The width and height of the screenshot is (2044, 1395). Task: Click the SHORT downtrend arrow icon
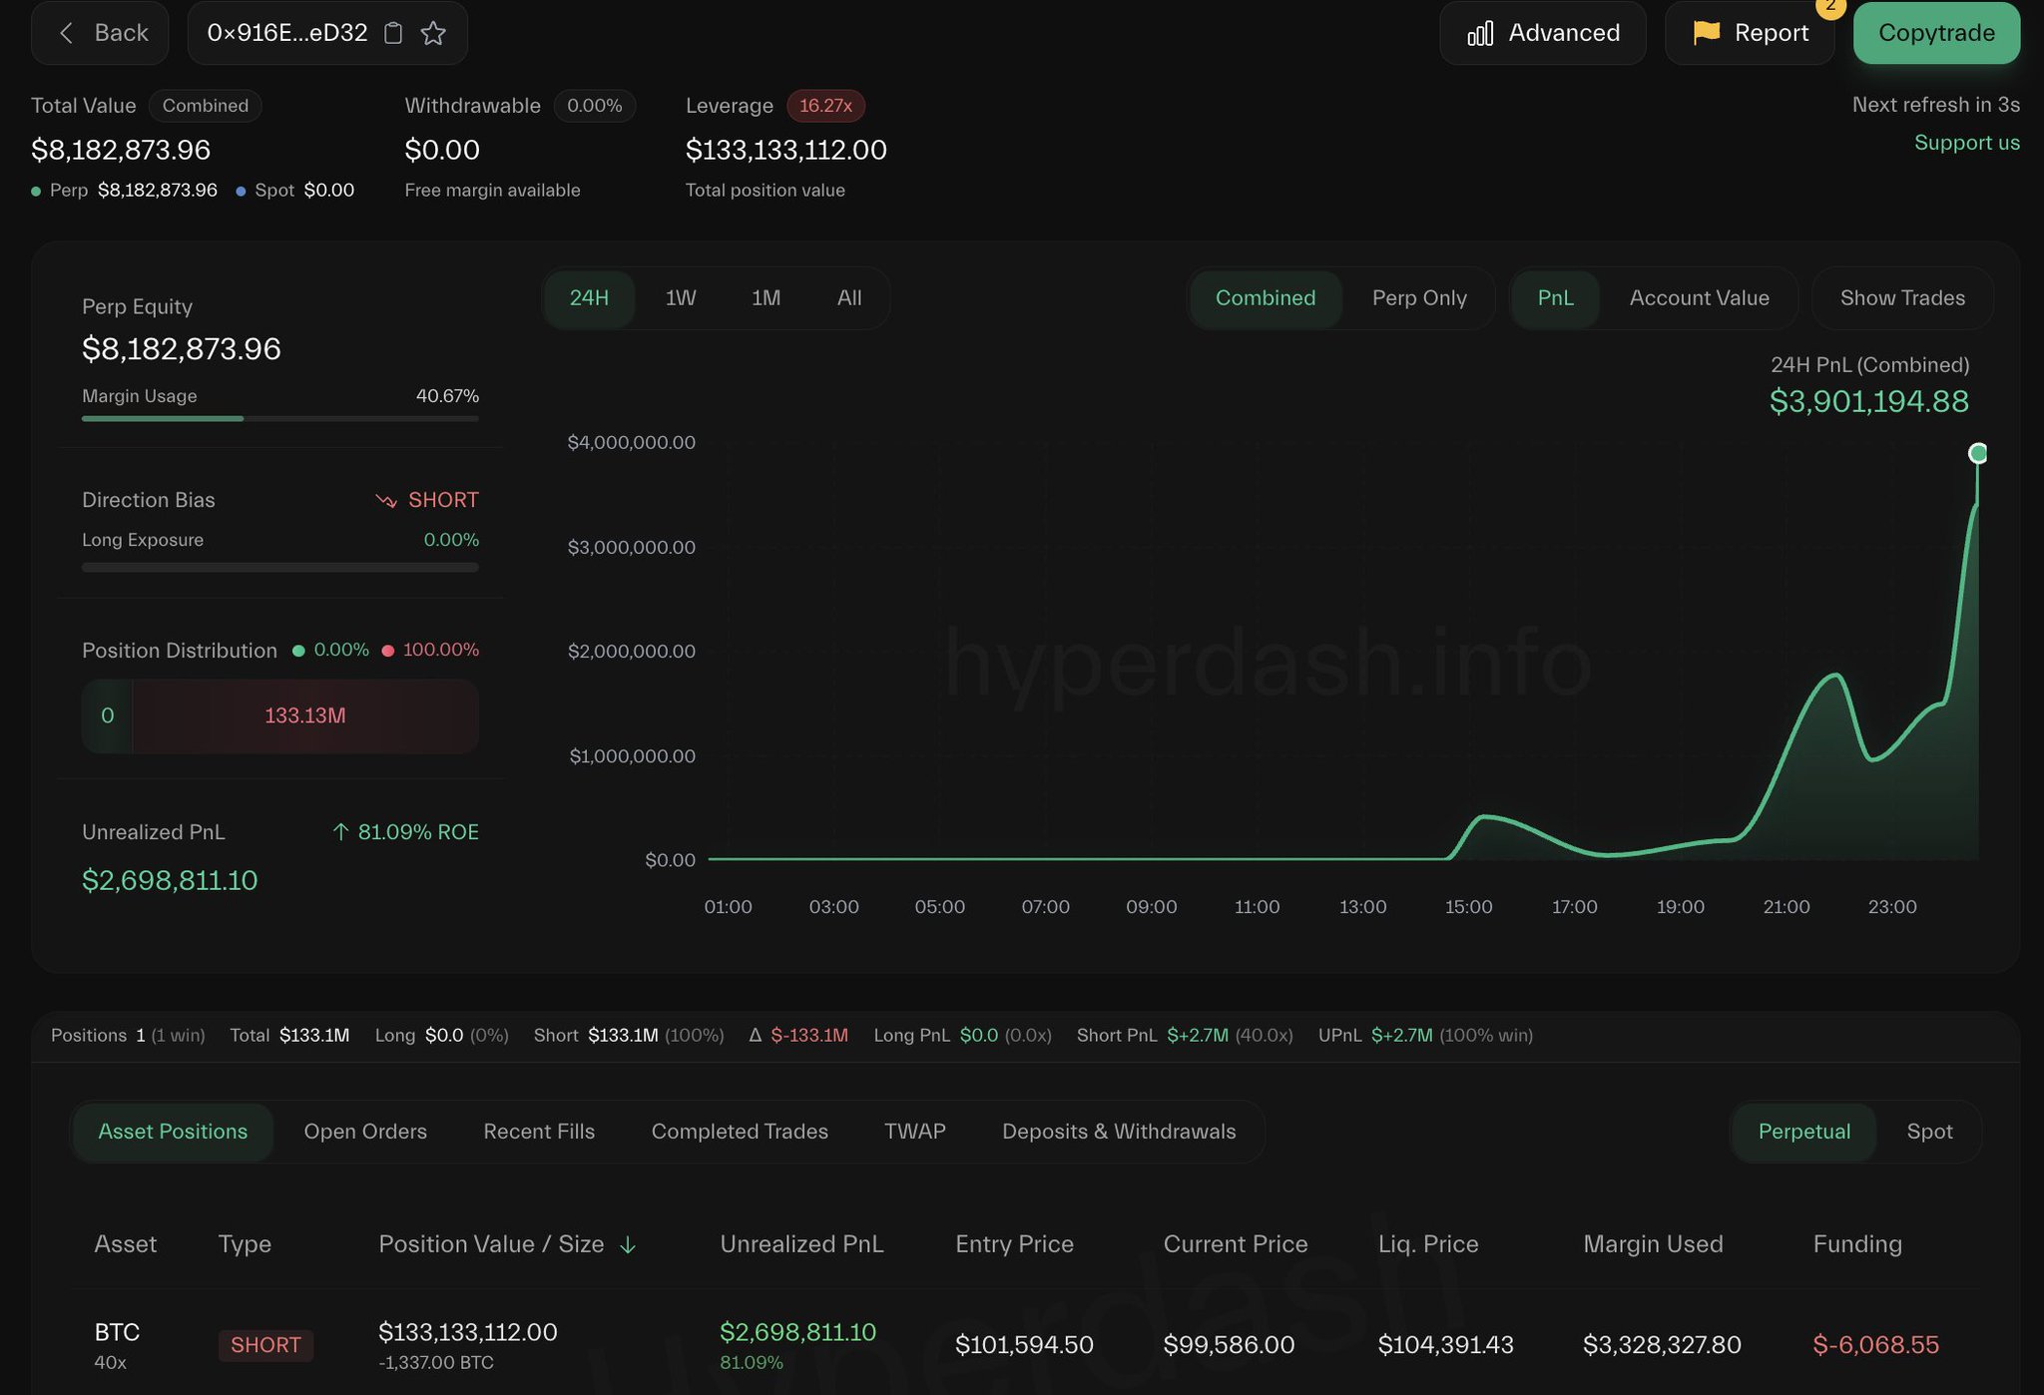(x=386, y=500)
